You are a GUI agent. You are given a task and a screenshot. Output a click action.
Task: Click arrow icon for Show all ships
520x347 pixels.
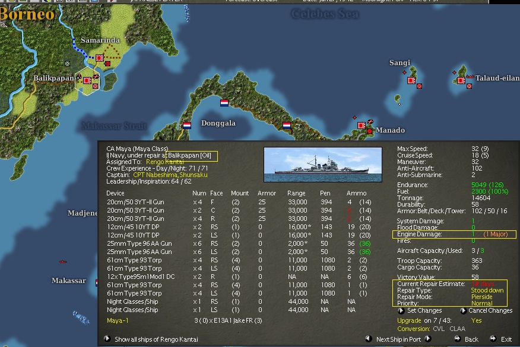click(107, 339)
